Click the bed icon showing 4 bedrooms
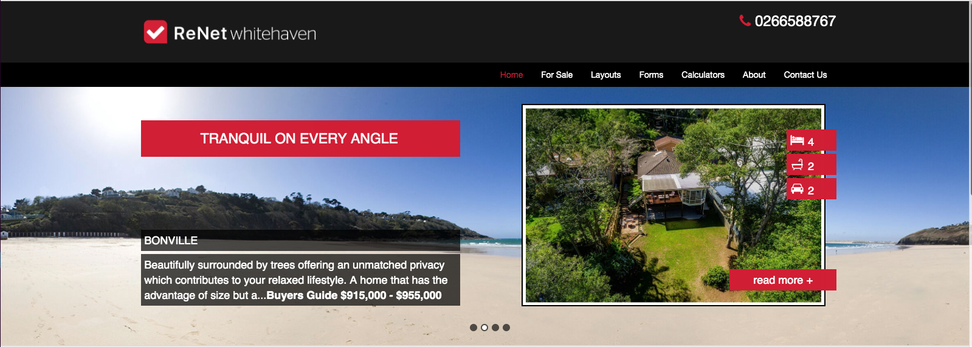 [797, 141]
